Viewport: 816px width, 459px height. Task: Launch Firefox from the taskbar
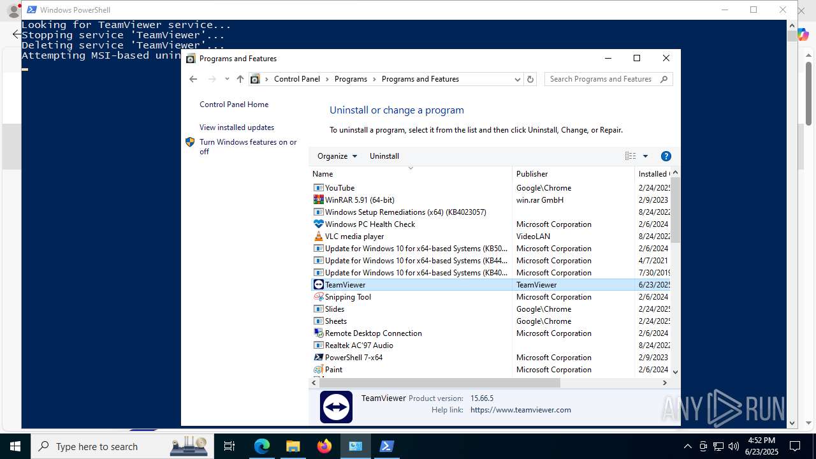pos(324,446)
